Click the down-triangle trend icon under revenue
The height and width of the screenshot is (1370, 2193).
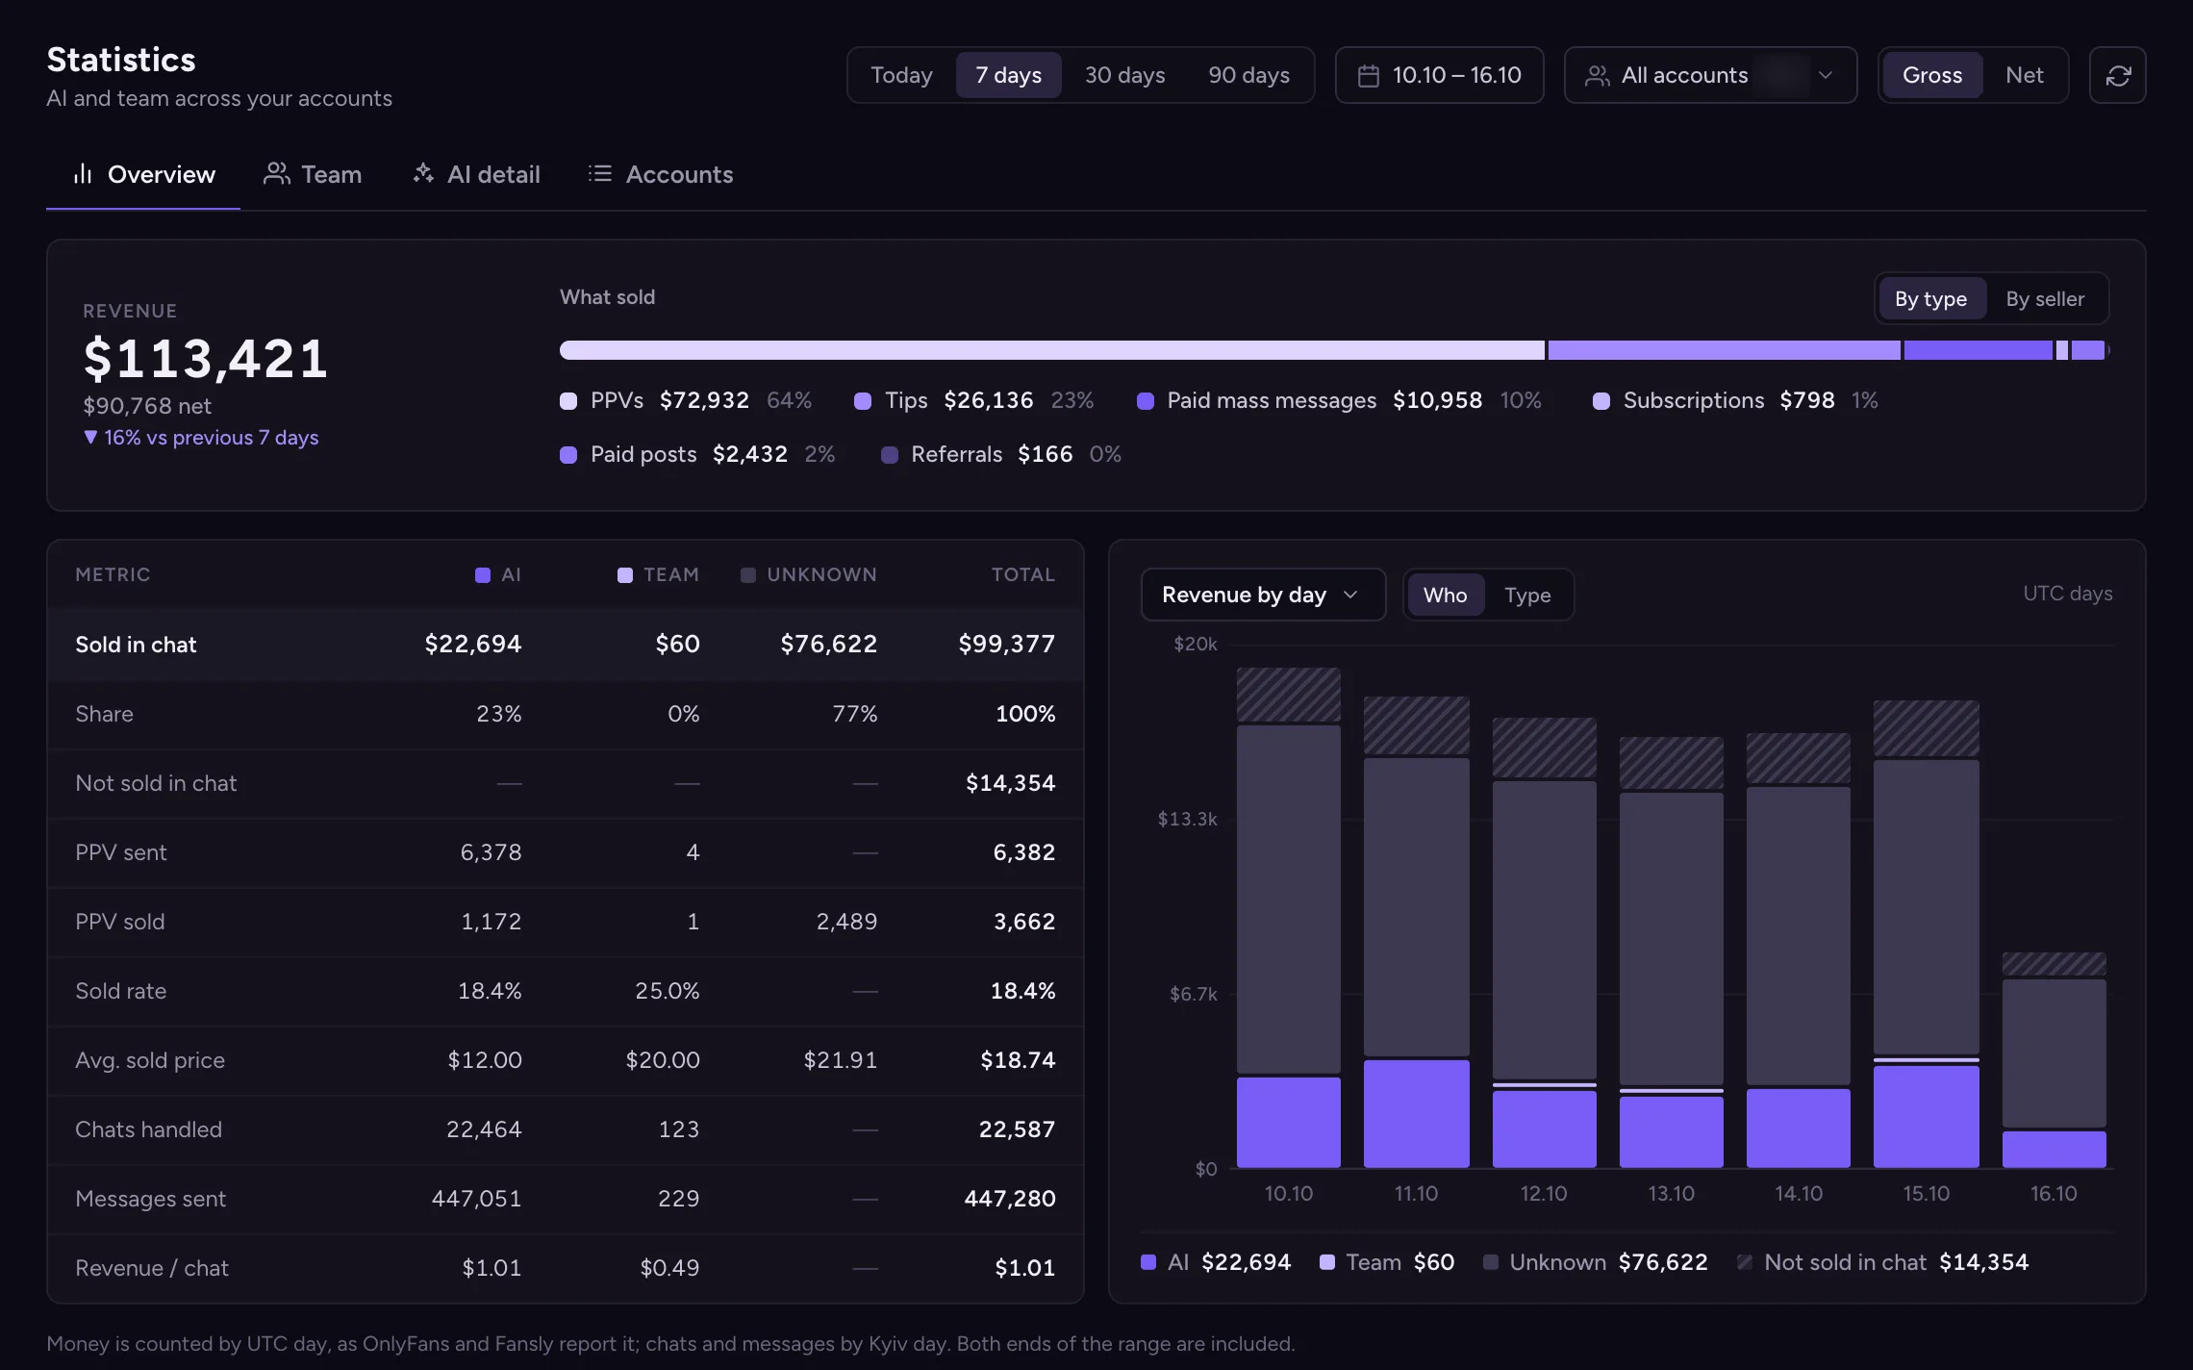[x=90, y=437]
